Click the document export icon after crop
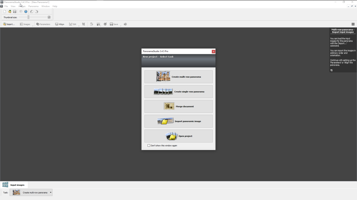 coord(92,24)
